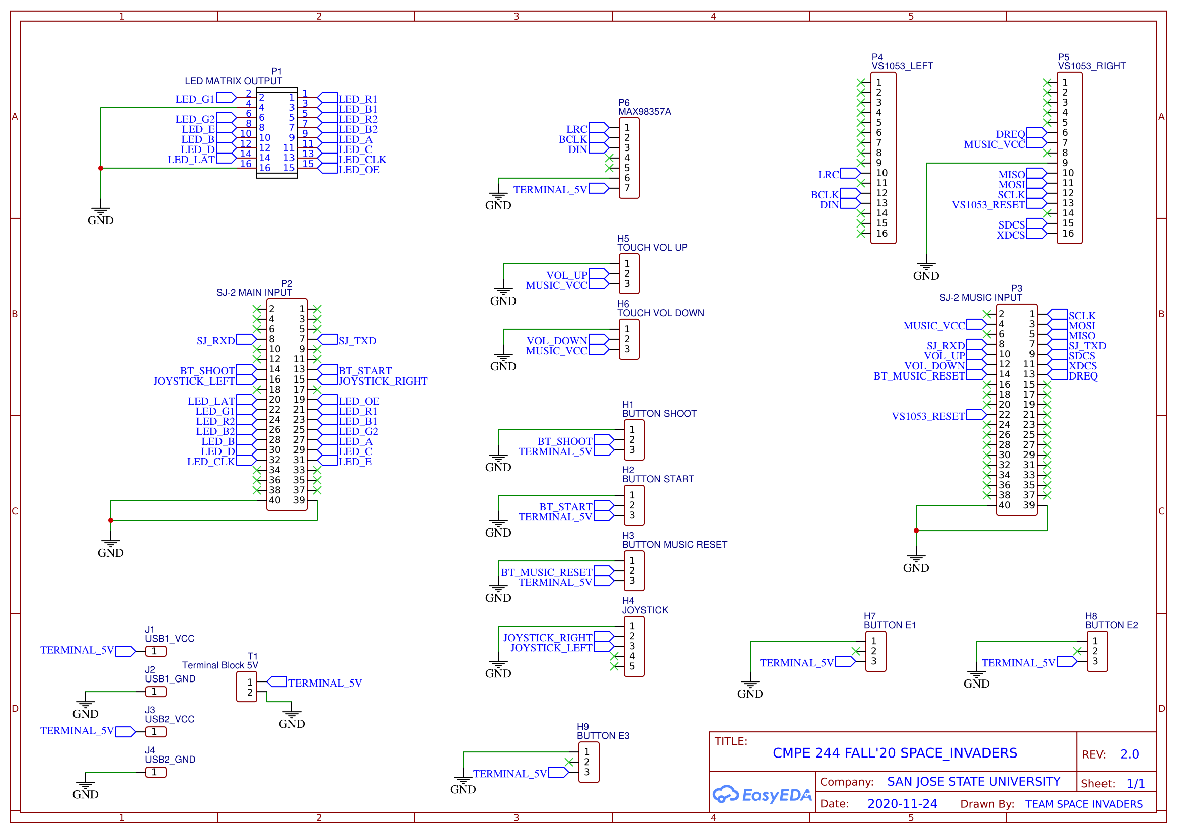Click the REV value 2.0

[x=1129, y=754]
